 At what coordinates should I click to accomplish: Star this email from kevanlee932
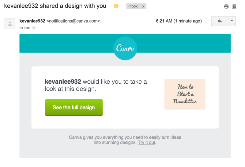206,21
